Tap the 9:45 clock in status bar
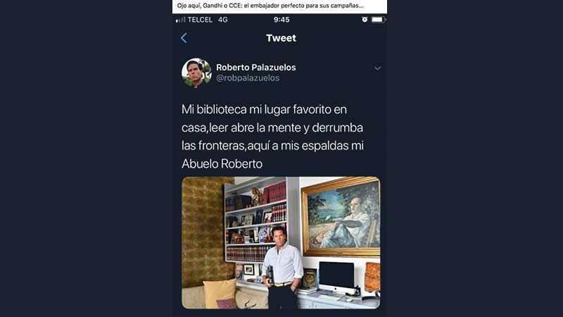The height and width of the screenshot is (317, 563). point(281,20)
